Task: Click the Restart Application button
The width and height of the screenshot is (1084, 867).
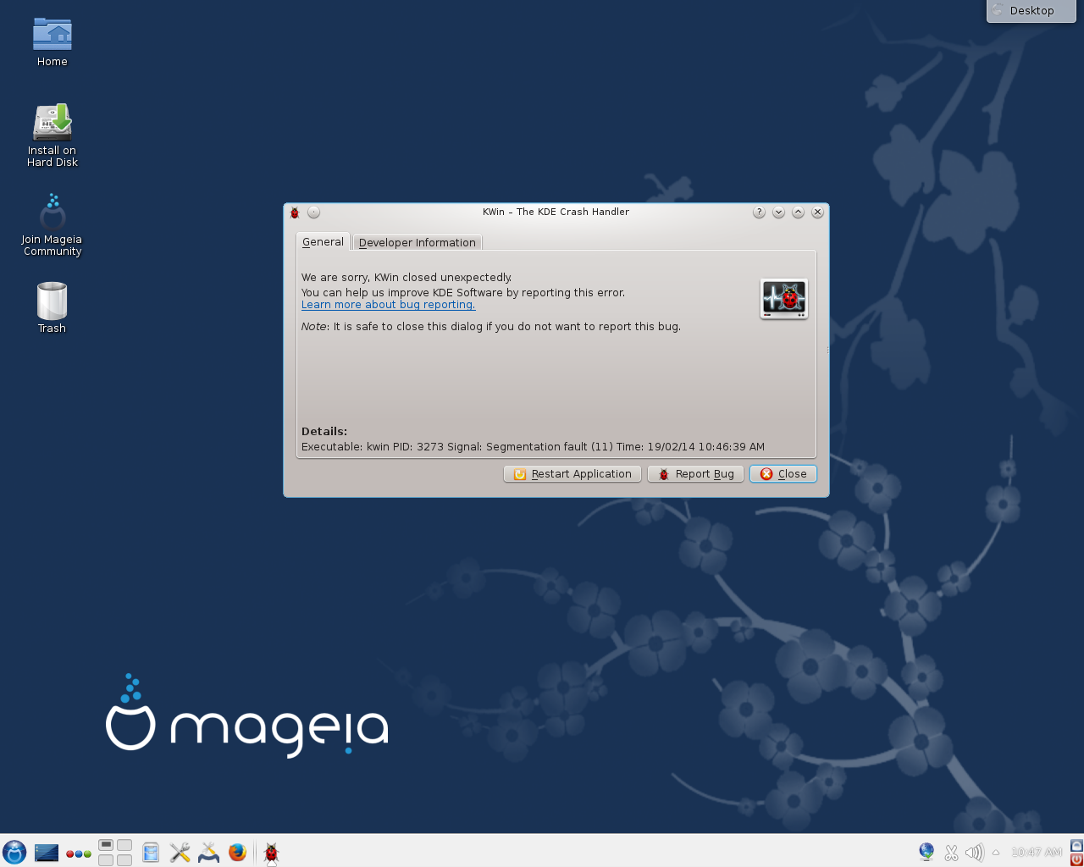Action: 572,474
